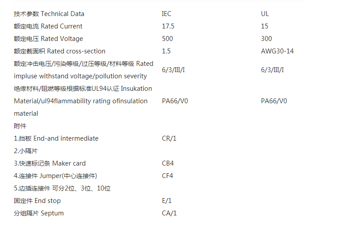The width and height of the screenshot is (339, 227).
Task: Click the AWG30-14 cross-section value
Action: (277, 51)
